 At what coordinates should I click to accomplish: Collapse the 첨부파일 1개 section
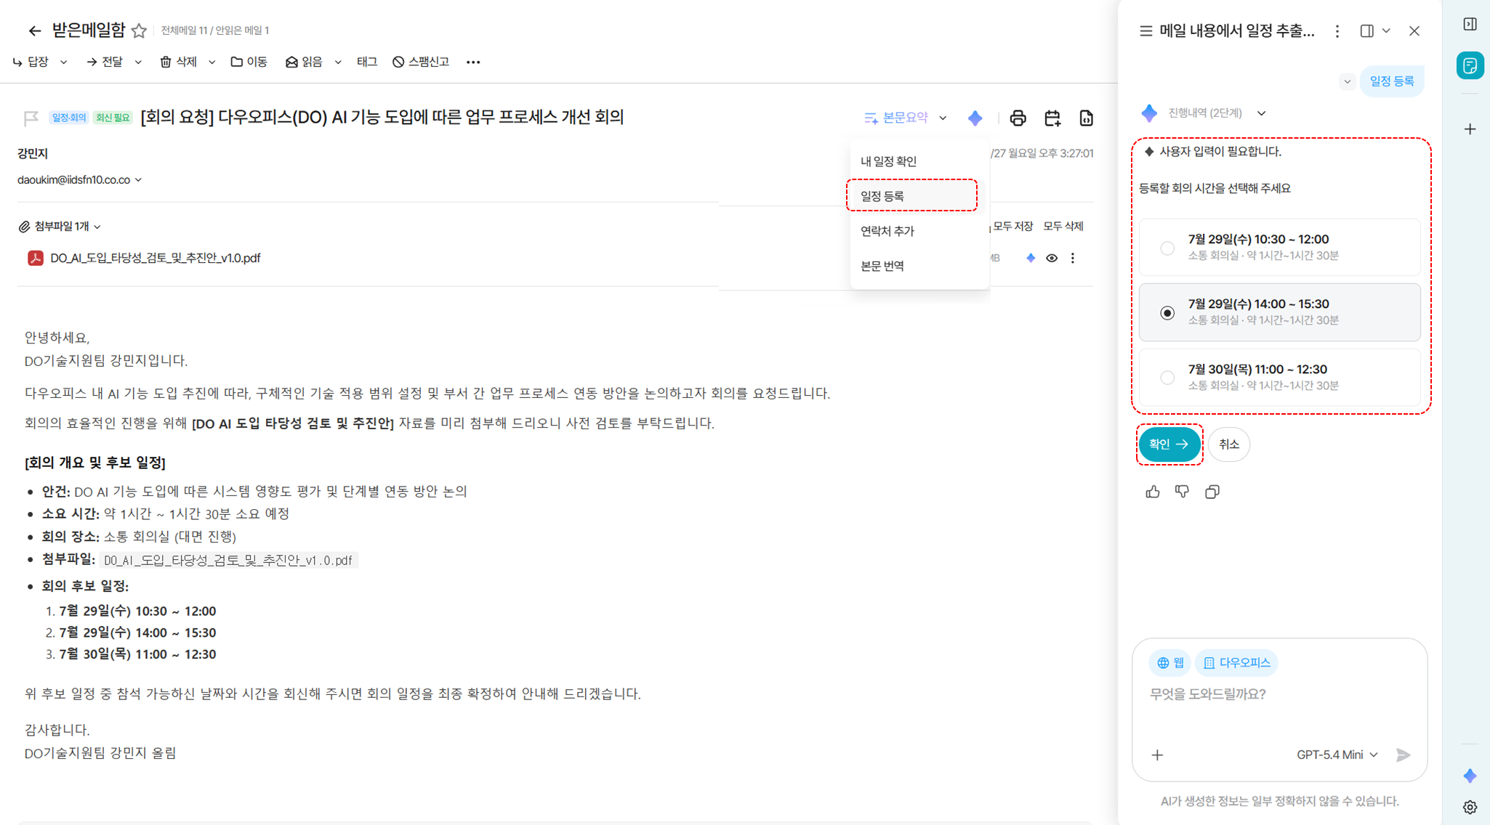(x=97, y=227)
